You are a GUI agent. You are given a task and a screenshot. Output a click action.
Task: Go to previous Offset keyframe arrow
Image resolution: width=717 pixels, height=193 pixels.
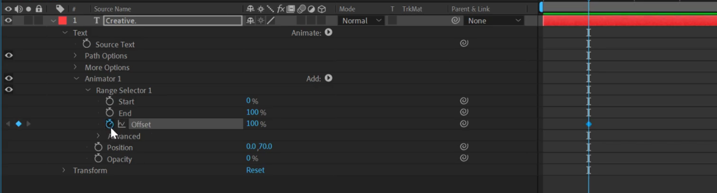tap(8, 124)
